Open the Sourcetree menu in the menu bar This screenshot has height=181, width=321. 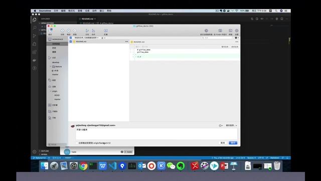(x=45, y=11)
